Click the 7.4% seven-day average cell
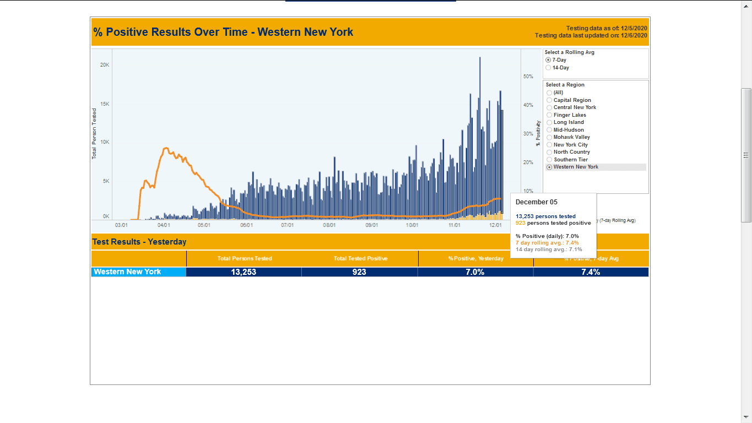 [x=591, y=272]
